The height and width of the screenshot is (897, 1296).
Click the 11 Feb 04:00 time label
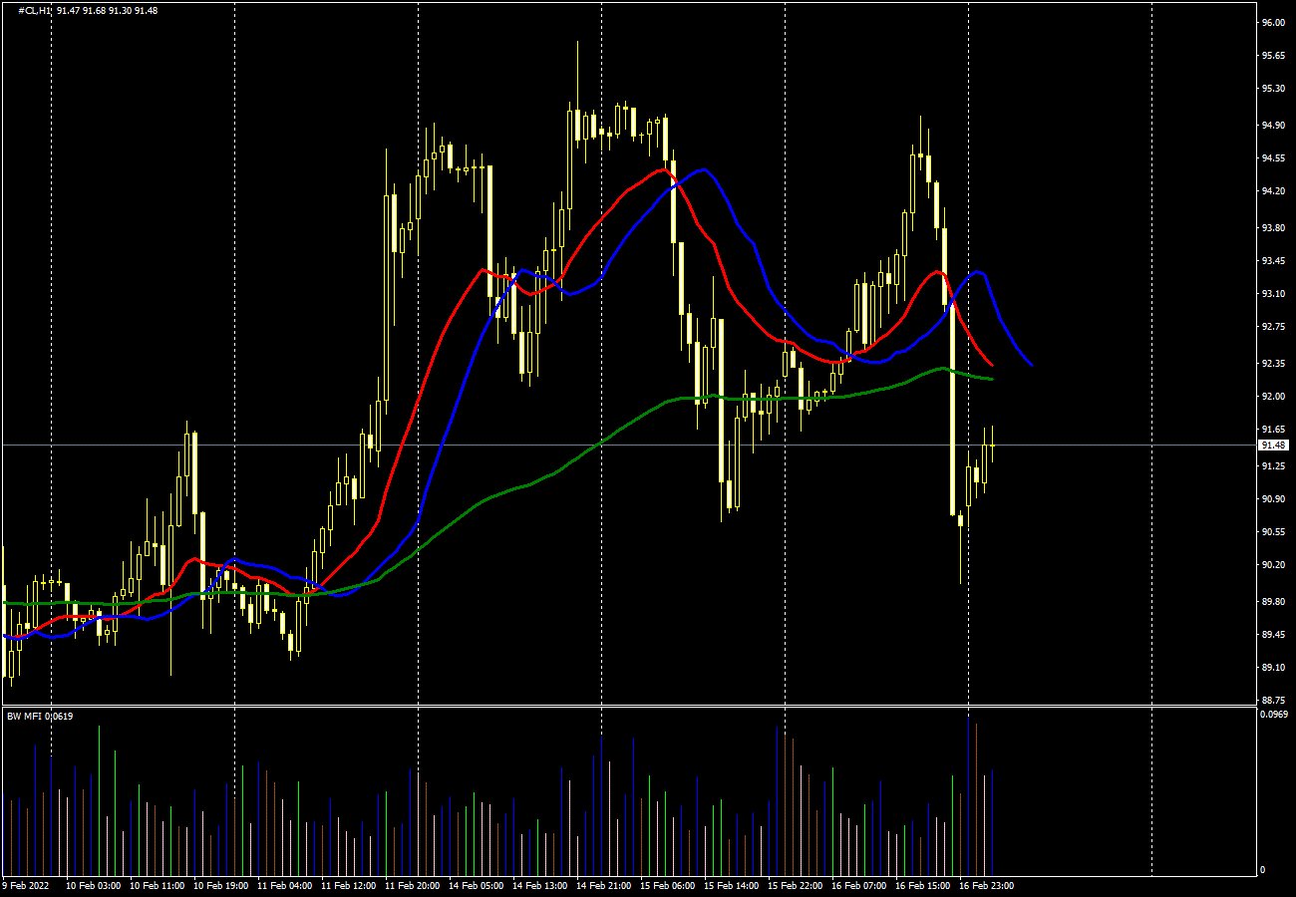pyautogui.click(x=285, y=885)
